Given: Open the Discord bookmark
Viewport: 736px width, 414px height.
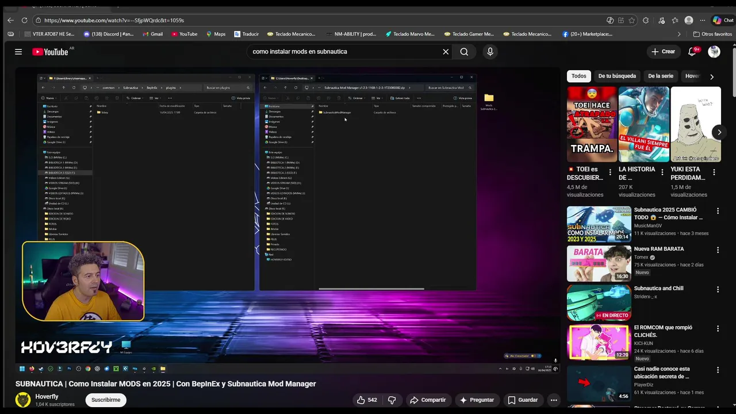Looking at the screenshot, I should 109,34.
